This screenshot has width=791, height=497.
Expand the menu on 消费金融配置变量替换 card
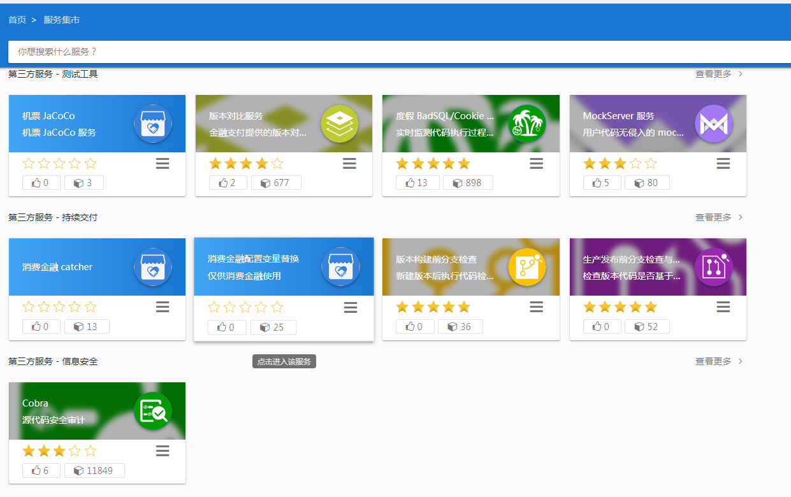tap(351, 308)
